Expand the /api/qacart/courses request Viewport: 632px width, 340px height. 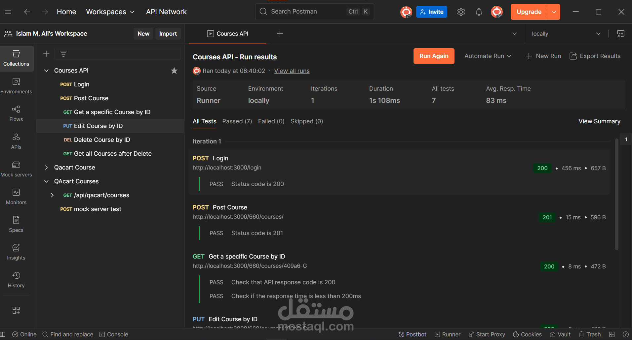(x=52, y=195)
